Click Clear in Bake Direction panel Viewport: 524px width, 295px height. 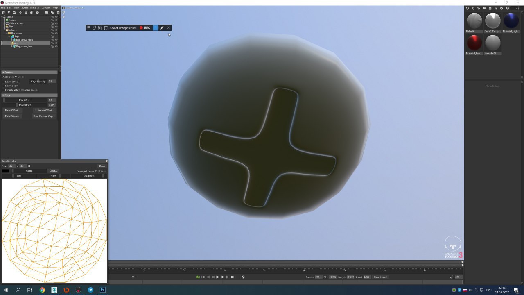click(x=53, y=171)
